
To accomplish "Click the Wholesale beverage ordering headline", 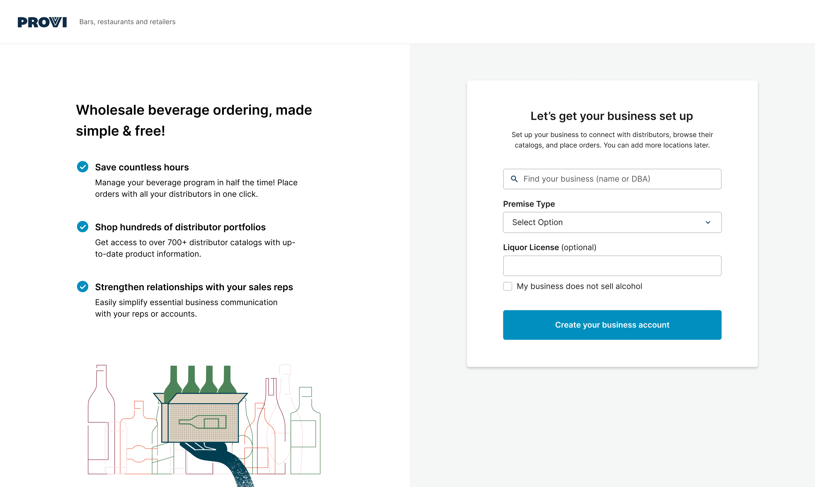I will click(x=194, y=120).
